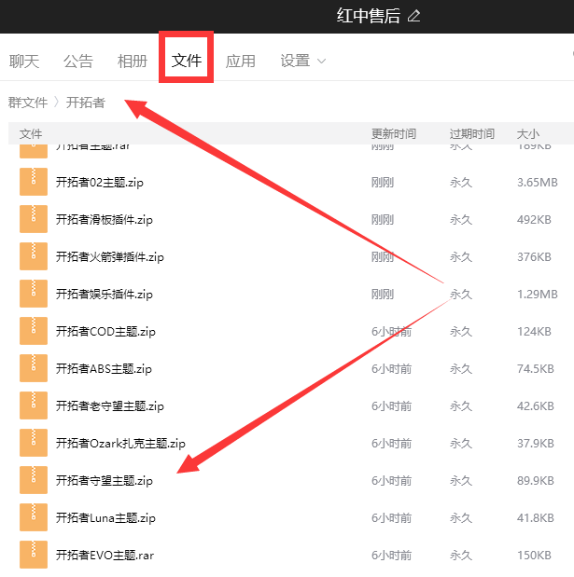Viewport: 574px width, 577px height.
Task: Sort by the 文件 column header
Action: [31, 133]
